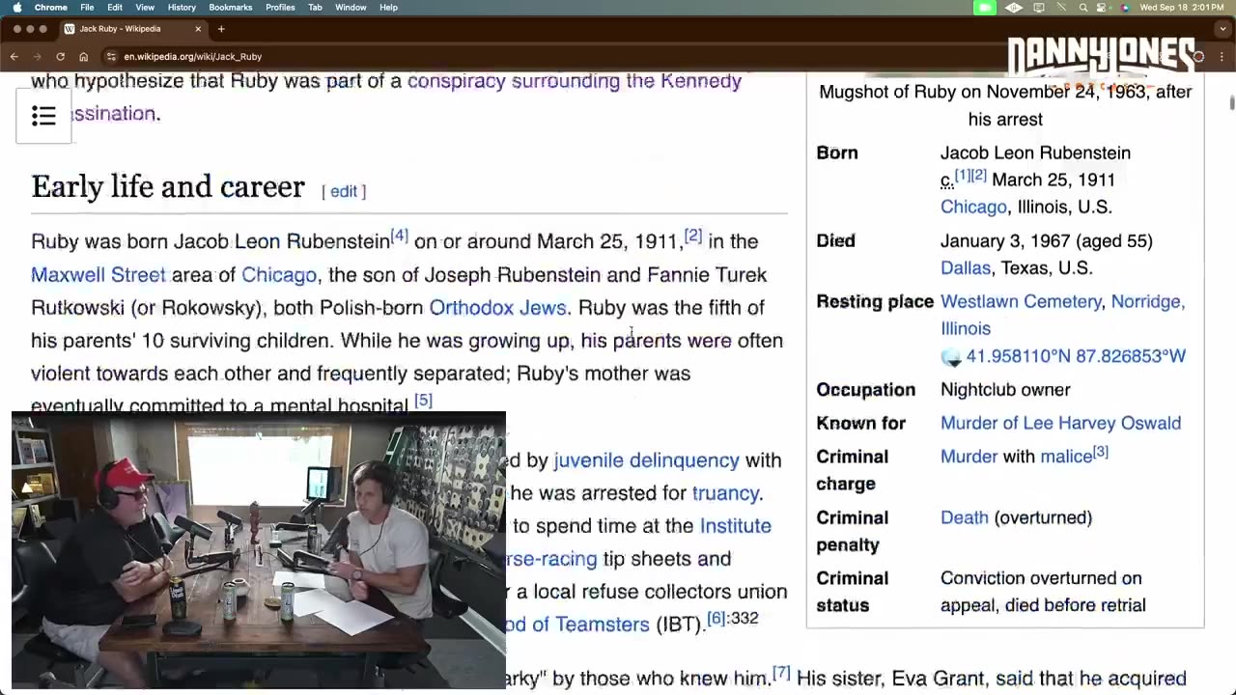Open the Westlawn Cemetery link

click(1021, 301)
